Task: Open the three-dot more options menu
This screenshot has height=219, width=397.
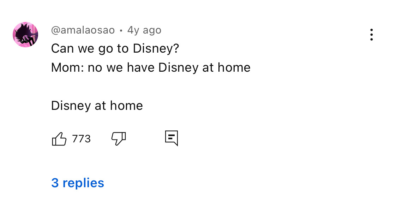Action: tap(371, 35)
